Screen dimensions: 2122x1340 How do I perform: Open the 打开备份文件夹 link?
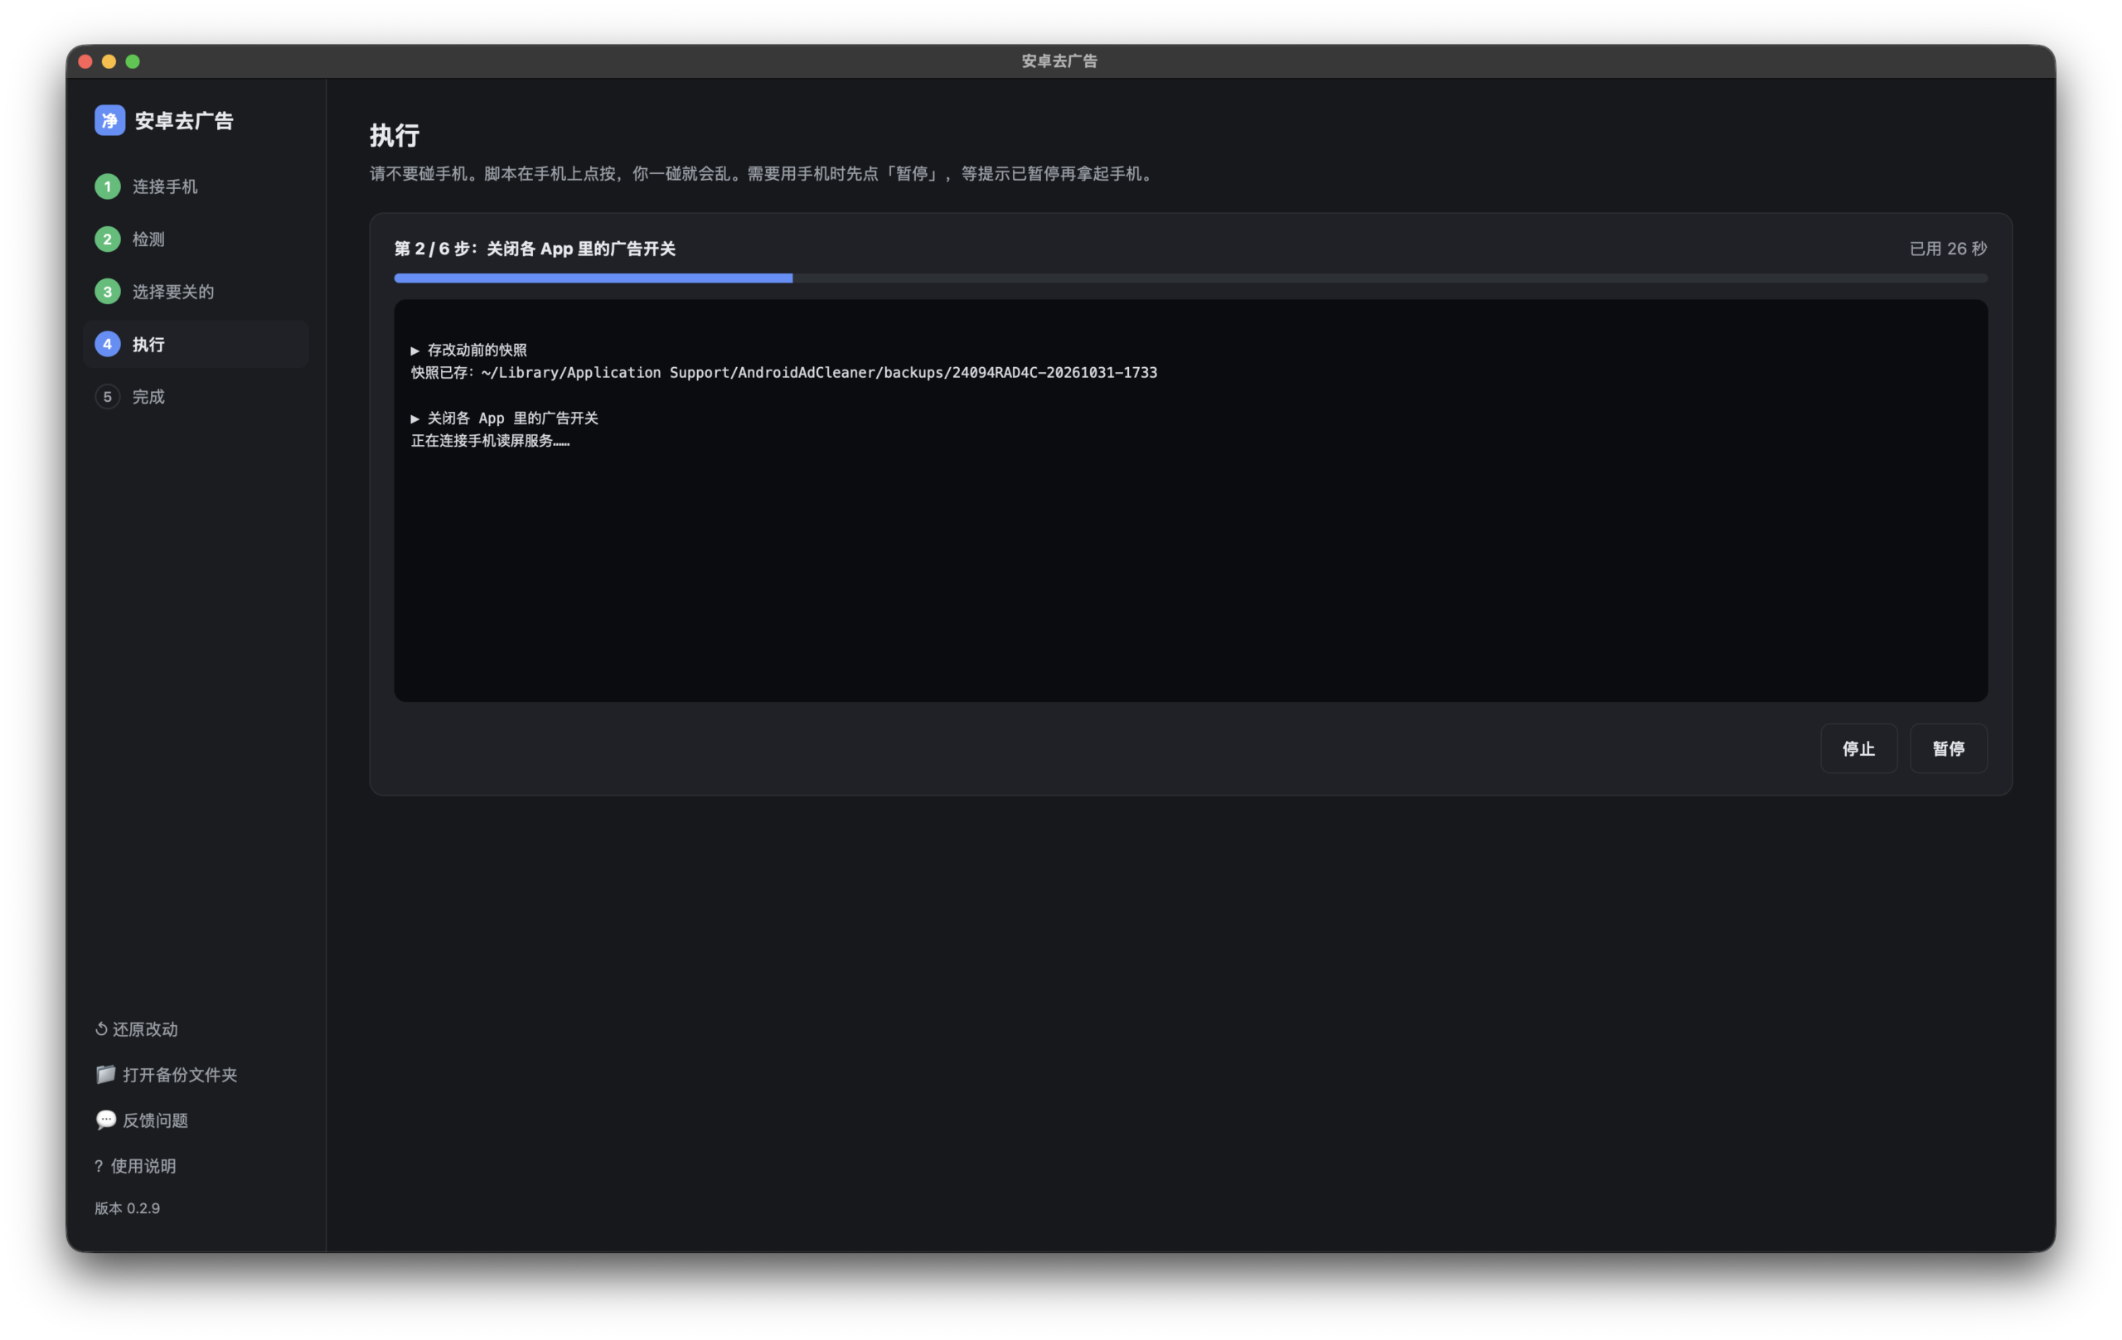point(167,1075)
